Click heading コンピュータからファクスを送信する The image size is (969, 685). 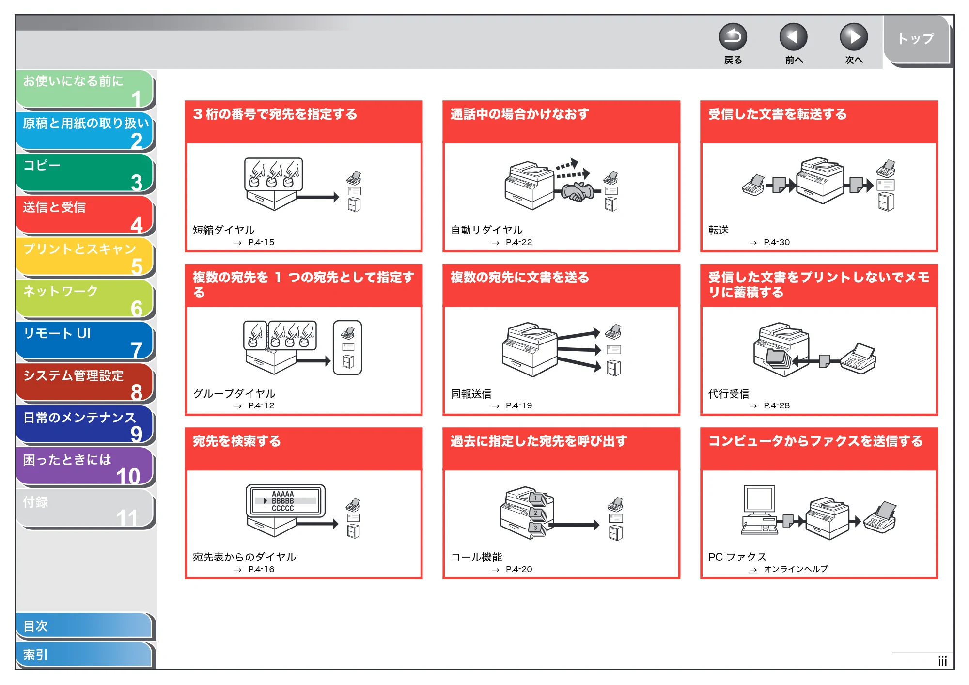(x=815, y=441)
